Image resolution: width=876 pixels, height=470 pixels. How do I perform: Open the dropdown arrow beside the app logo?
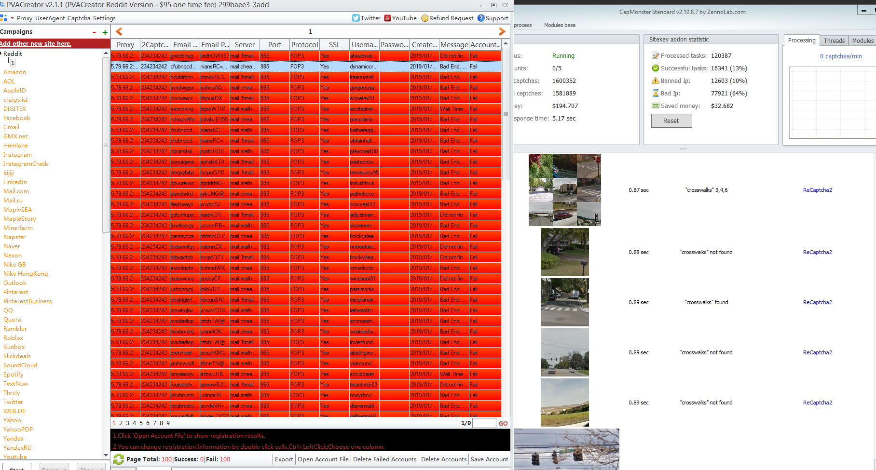(12, 18)
